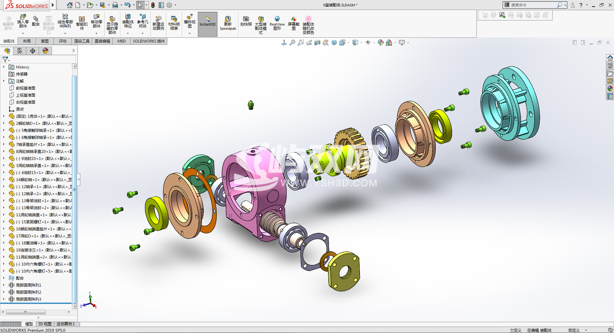The width and height of the screenshot is (614, 333).
Task: Expand the History tree node
Action: point(4,67)
